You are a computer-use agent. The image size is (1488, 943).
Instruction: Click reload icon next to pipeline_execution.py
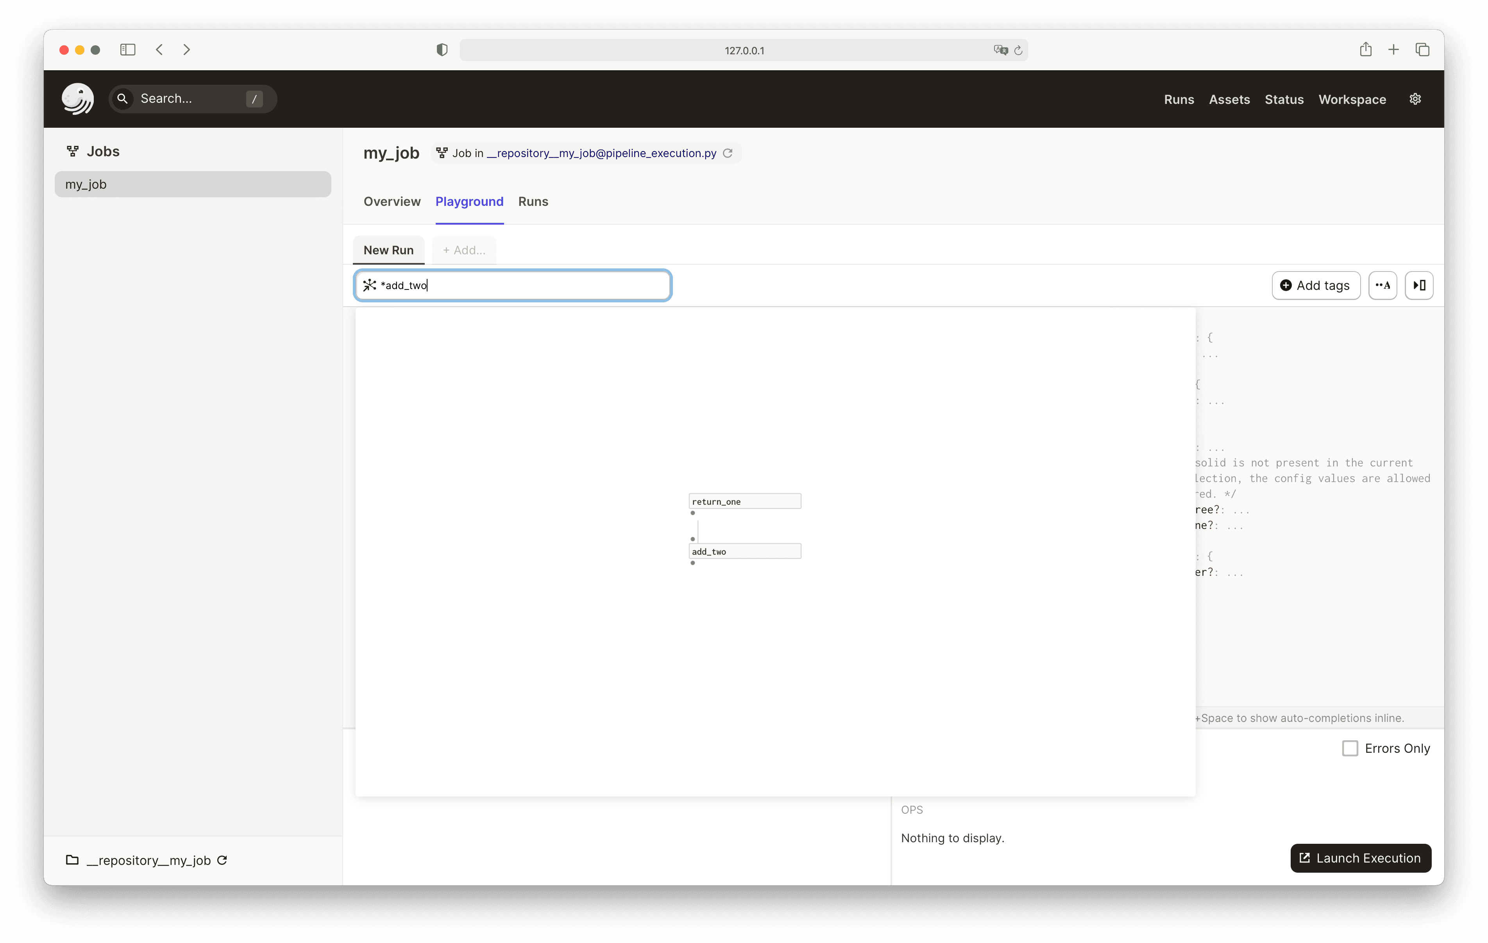(x=728, y=153)
